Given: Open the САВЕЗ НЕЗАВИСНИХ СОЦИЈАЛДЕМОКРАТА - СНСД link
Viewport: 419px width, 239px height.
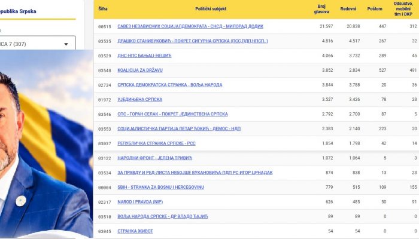Looking at the screenshot, I should 190,26.
